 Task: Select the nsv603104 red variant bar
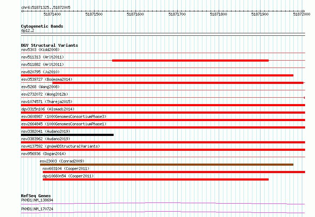click(174, 172)
